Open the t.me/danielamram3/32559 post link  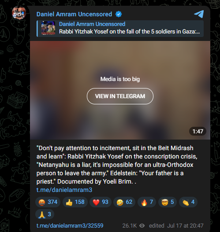tap(70, 226)
